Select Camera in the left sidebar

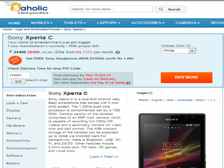13,118
